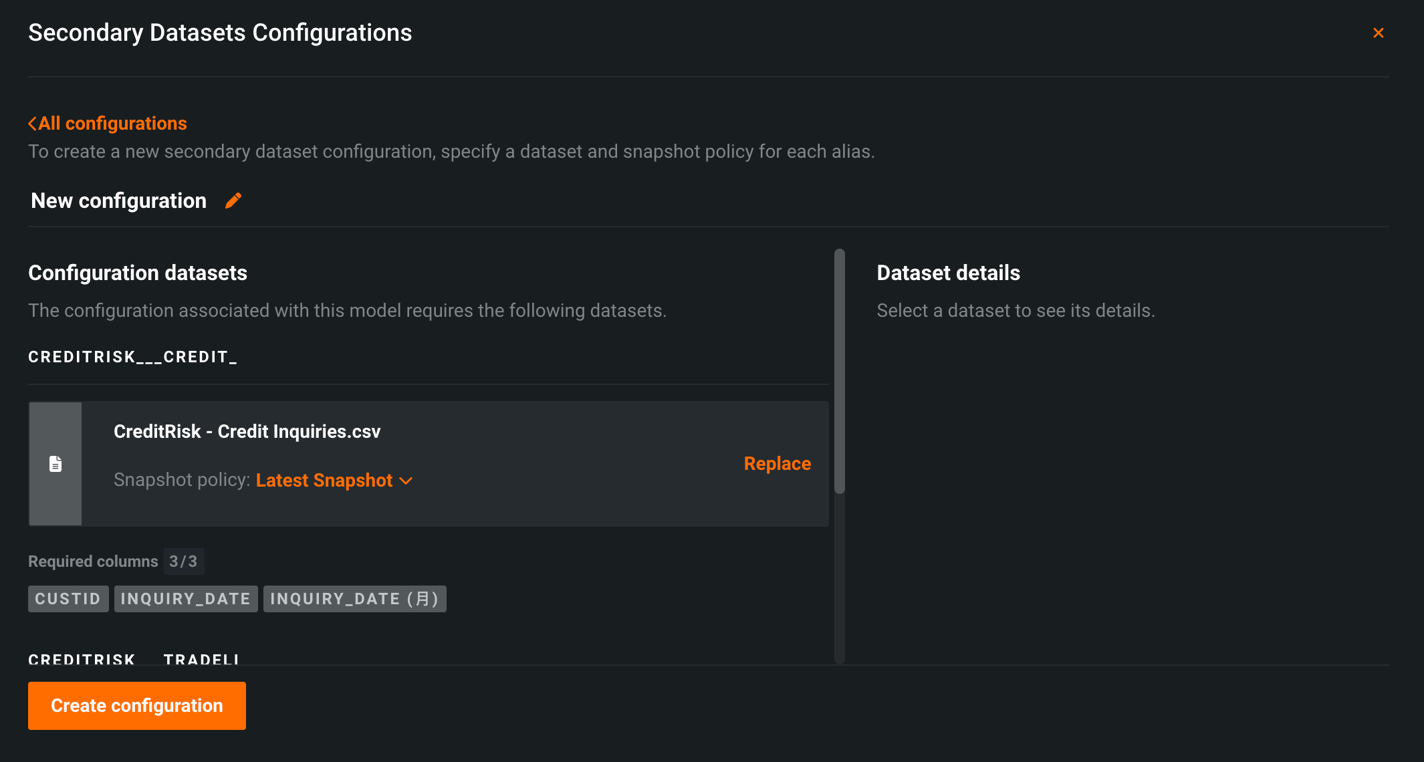Close the Secondary Datasets Configurations dialog

click(x=1378, y=33)
